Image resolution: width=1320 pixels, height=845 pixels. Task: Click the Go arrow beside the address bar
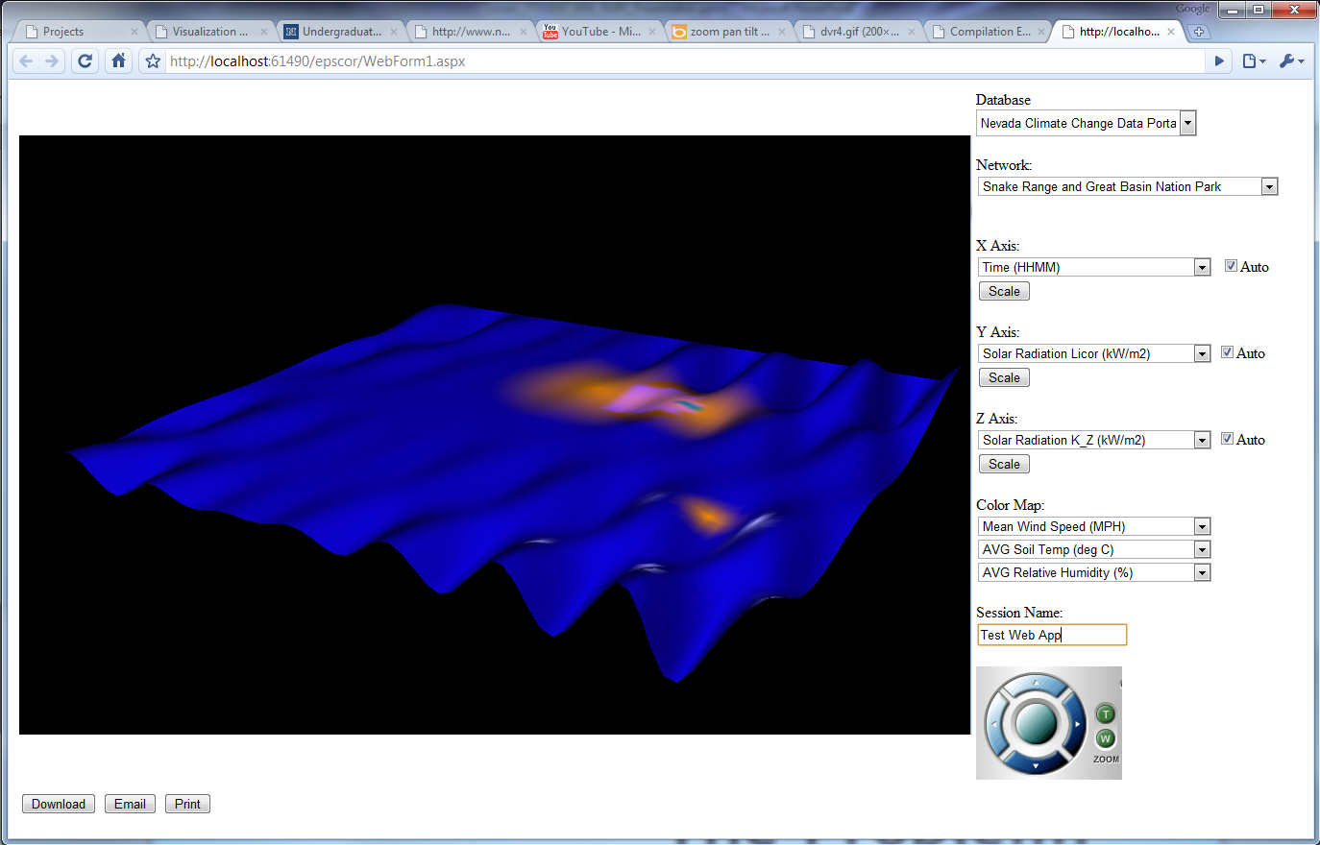click(x=1219, y=61)
